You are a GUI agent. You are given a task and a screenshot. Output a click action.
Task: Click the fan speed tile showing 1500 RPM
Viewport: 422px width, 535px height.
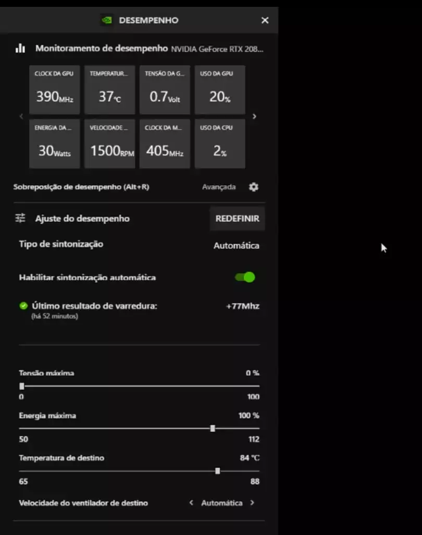[109, 144]
